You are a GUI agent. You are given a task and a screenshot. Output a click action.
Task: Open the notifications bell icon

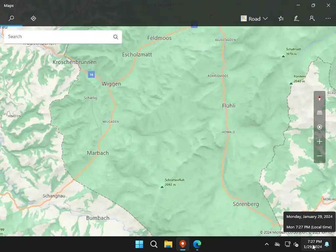pyautogui.click(x=327, y=244)
